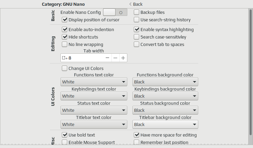This screenshot has width=253, height=148.
Task: Click the Status background color label
Action: coord(165,103)
